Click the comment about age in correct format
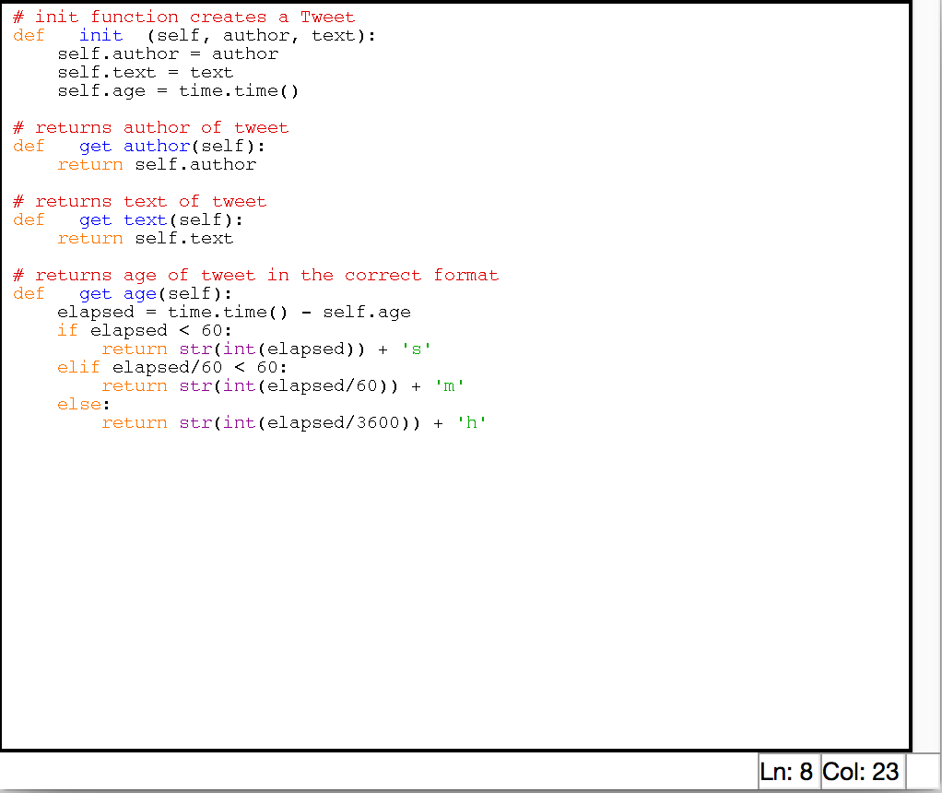This screenshot has height=793, width=942. 256,276
